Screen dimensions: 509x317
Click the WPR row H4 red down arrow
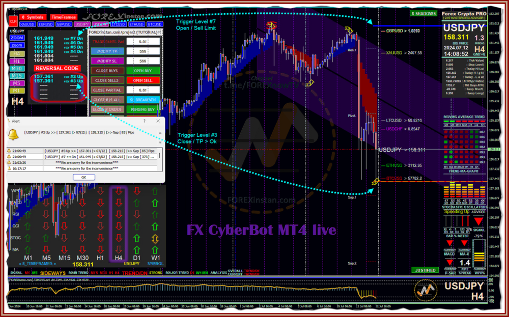(x=119, y=191)
